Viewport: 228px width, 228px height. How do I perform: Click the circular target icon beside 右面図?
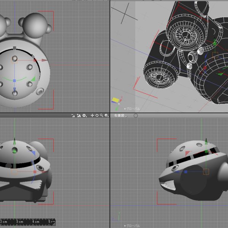point(135,115)
